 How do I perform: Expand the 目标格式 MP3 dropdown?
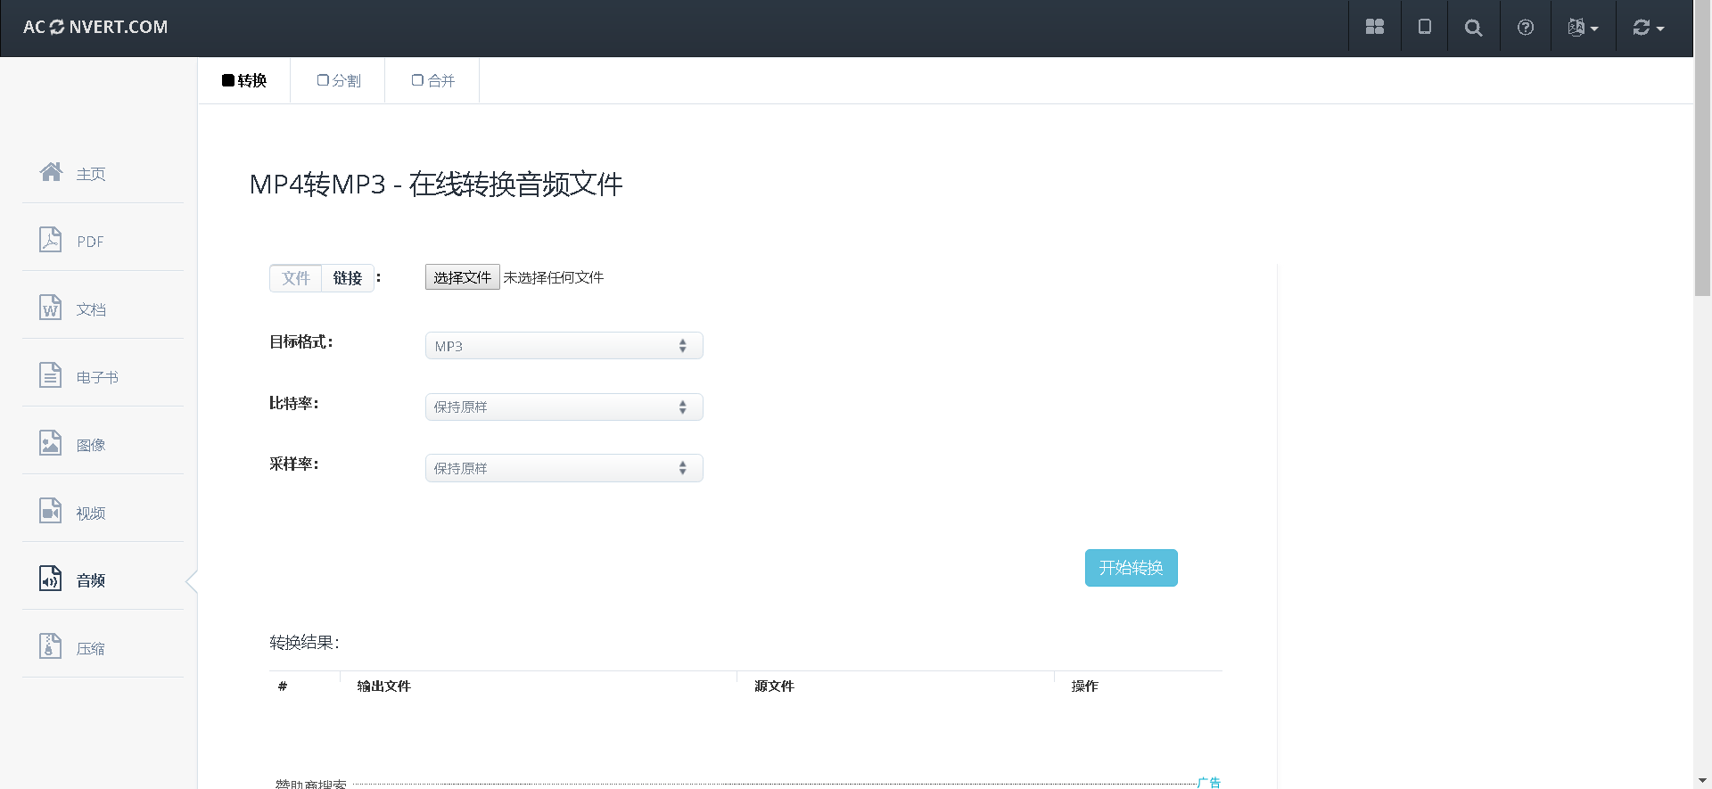click(x=564, y=346)
